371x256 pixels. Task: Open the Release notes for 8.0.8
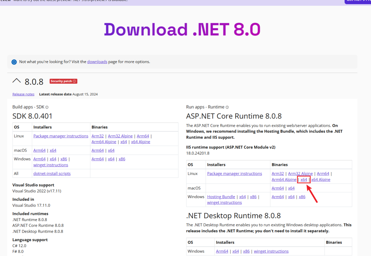point(23,94)
